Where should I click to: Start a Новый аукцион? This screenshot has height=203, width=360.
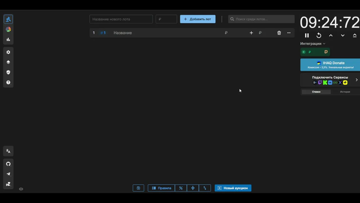[233, 188]
